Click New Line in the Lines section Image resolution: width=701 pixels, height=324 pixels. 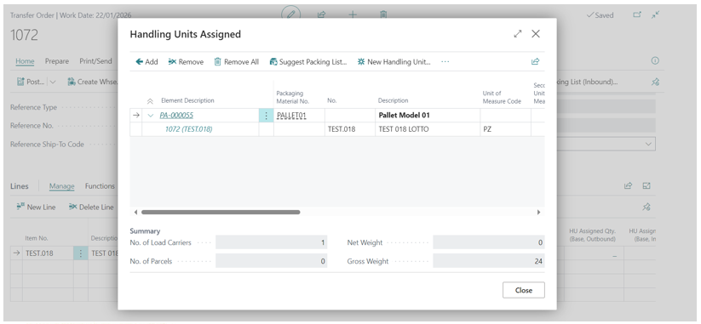36,207
